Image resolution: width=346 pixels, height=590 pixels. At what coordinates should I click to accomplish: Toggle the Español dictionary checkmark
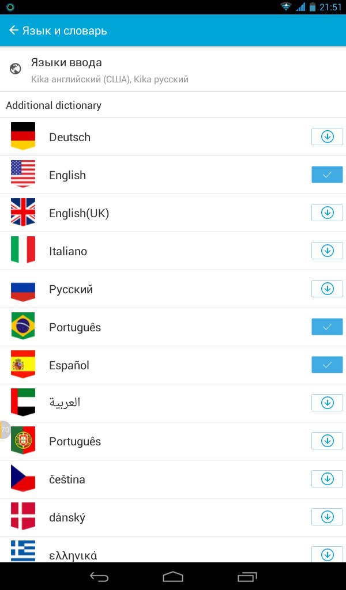[x=327, y=365]
